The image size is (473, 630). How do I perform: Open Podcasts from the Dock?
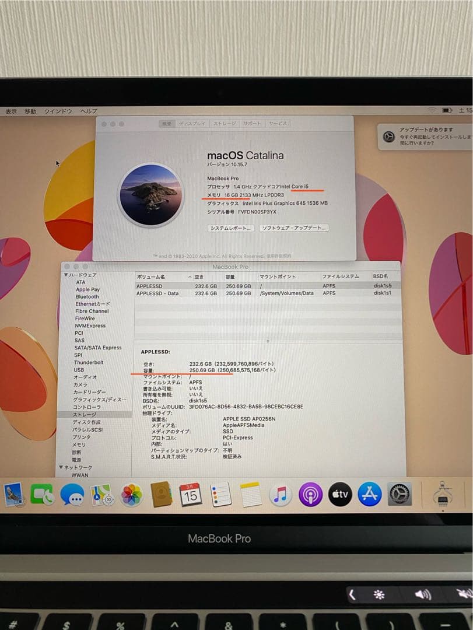310,495
